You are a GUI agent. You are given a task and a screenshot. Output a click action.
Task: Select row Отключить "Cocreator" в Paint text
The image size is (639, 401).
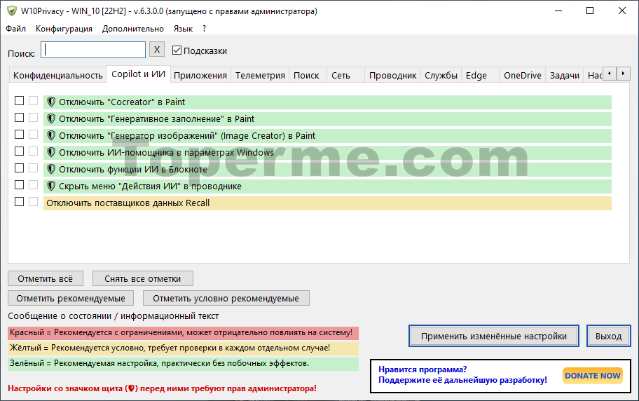pos(122,102)
